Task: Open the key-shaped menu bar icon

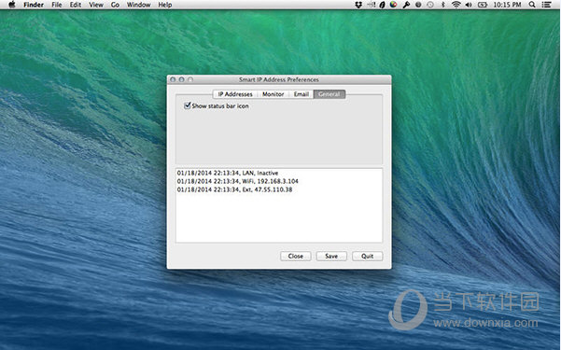Action: pyautogui.click(x=406, y=5)
